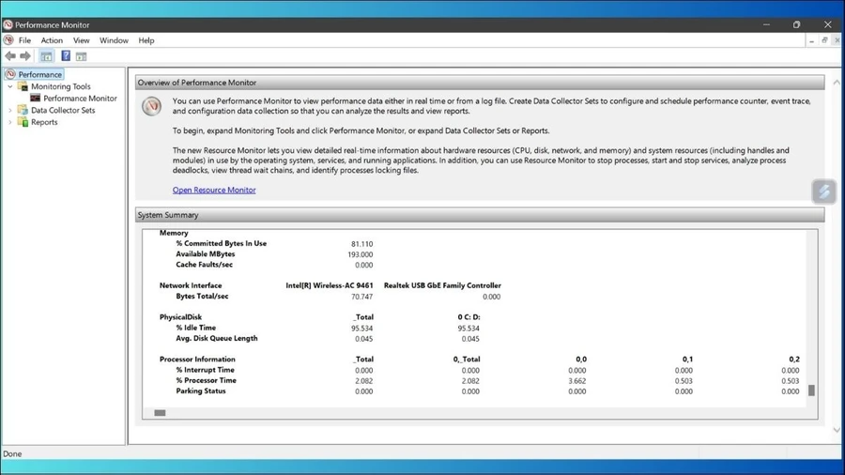
Task: Click the main pane scroll up arrow
Action: [837, 83]
